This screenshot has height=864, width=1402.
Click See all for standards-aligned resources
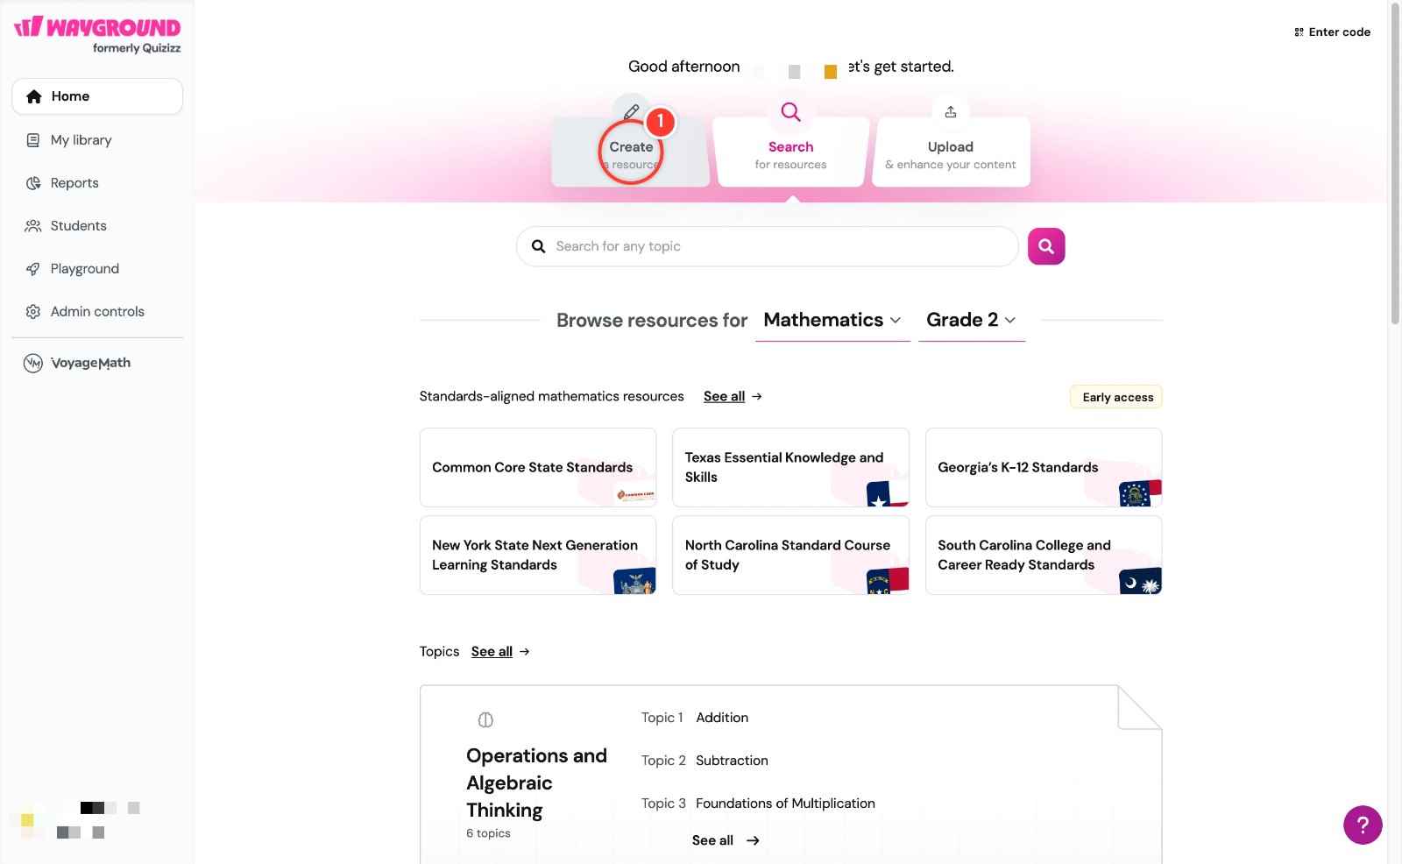point(733,397)
